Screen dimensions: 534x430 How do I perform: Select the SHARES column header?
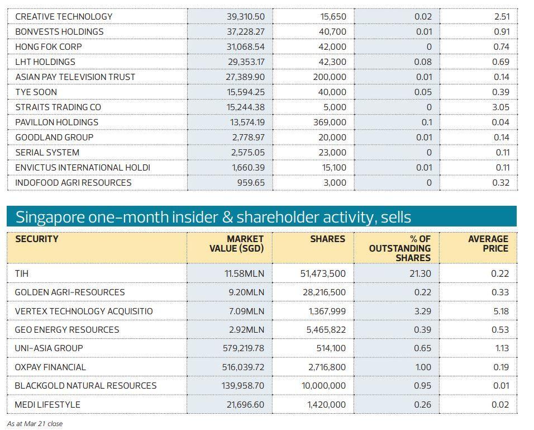[327, 239]
